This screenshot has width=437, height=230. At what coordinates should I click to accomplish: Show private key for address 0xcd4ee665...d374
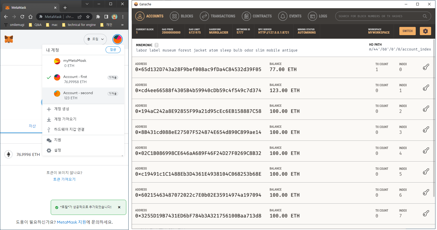[426, 88]
